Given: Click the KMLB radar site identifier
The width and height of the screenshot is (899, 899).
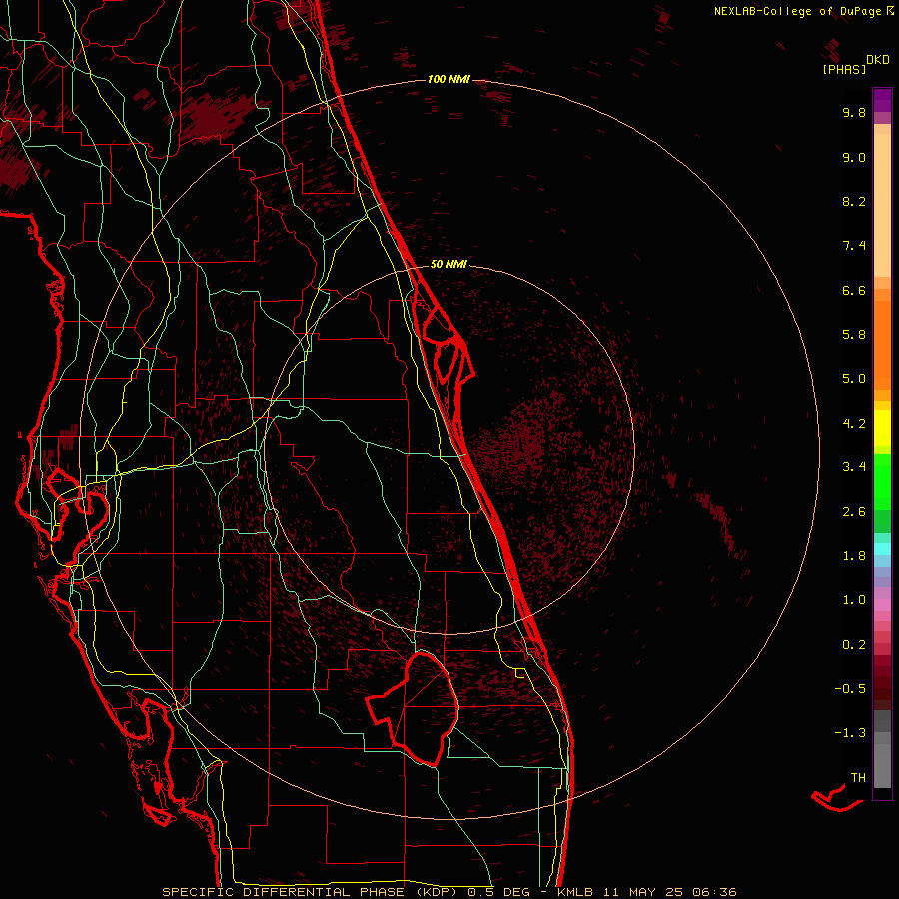Looking at the screenshot, I should [x=575, y=892].
